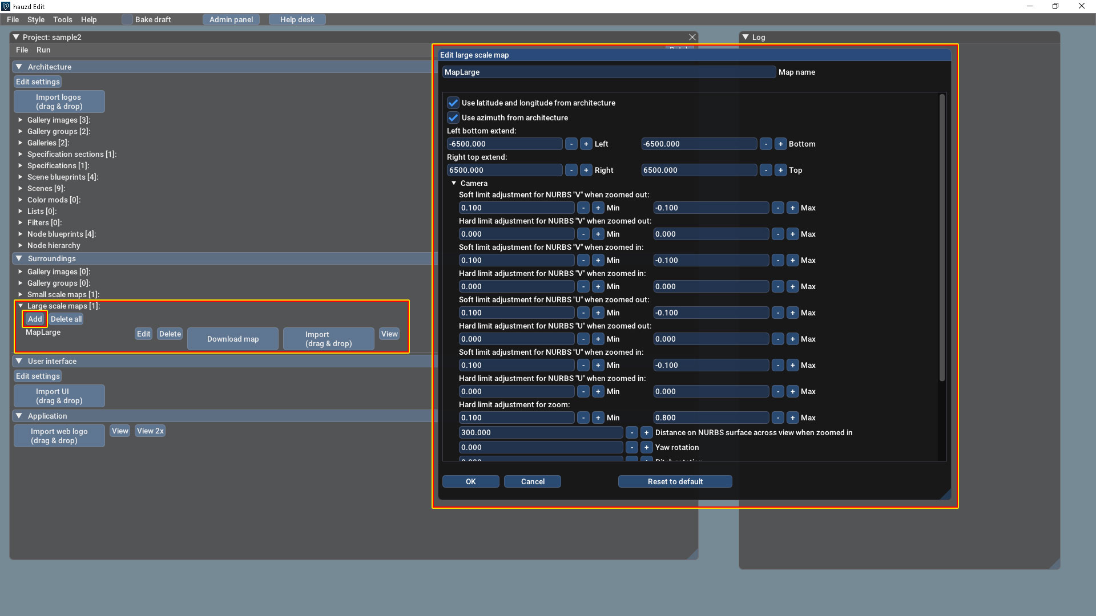Image resolution: width=1096 pixels, height=616 pixels.
Task: Toggle the Bake draft checkbox
Action: point(127,19)
